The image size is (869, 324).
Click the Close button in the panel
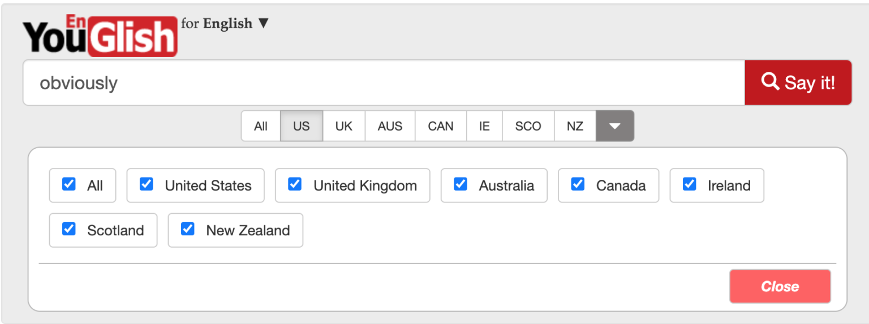[x=780, y=286]
